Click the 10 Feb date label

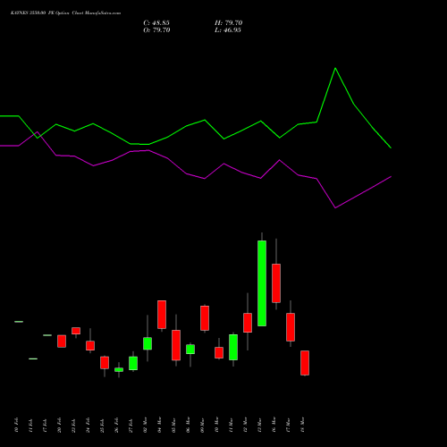click(16, 425)
